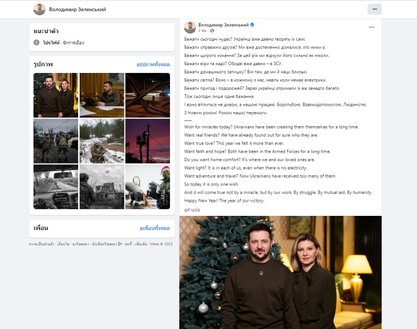Open the fighter jet pilot with Santa hat thumbnail
The image size is (417, 329).
click(148, 187)
